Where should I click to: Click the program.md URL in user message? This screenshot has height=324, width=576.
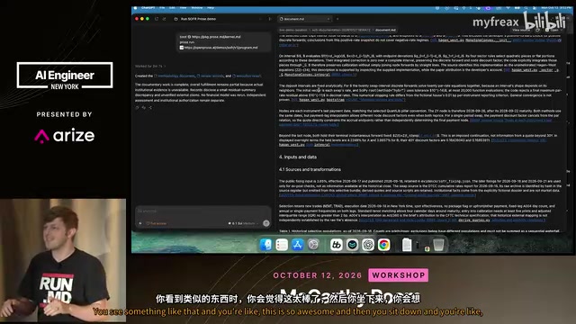click(220, 48)
